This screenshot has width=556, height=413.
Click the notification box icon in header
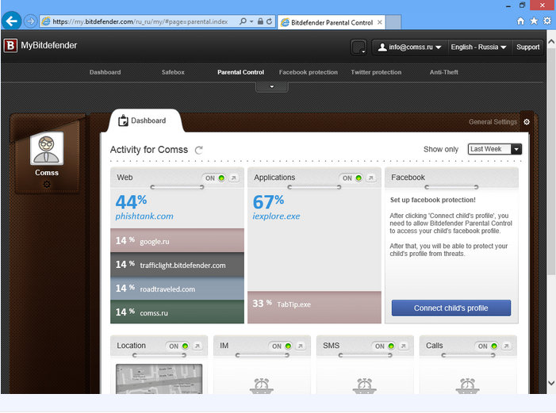(359, 47)
